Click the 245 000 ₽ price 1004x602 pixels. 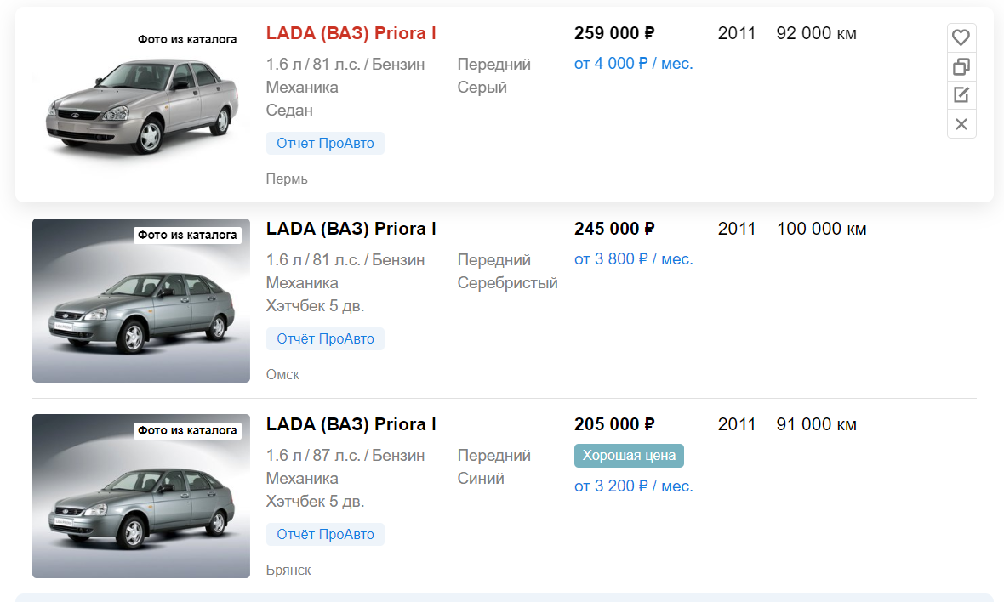pyautogui.click(x=613, y=229)
